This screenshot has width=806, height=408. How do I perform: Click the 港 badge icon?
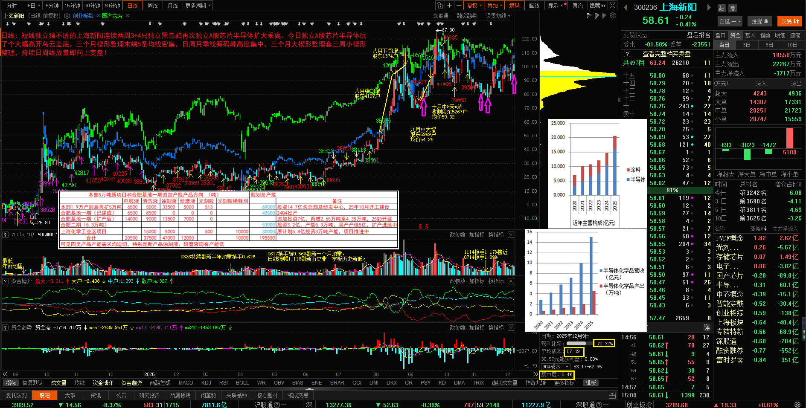click(x=732, y=8)
